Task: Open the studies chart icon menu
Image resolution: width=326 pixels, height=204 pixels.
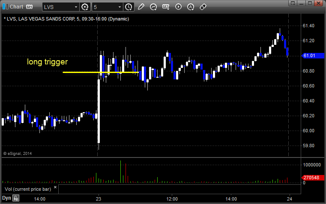Action: (153, 7)
